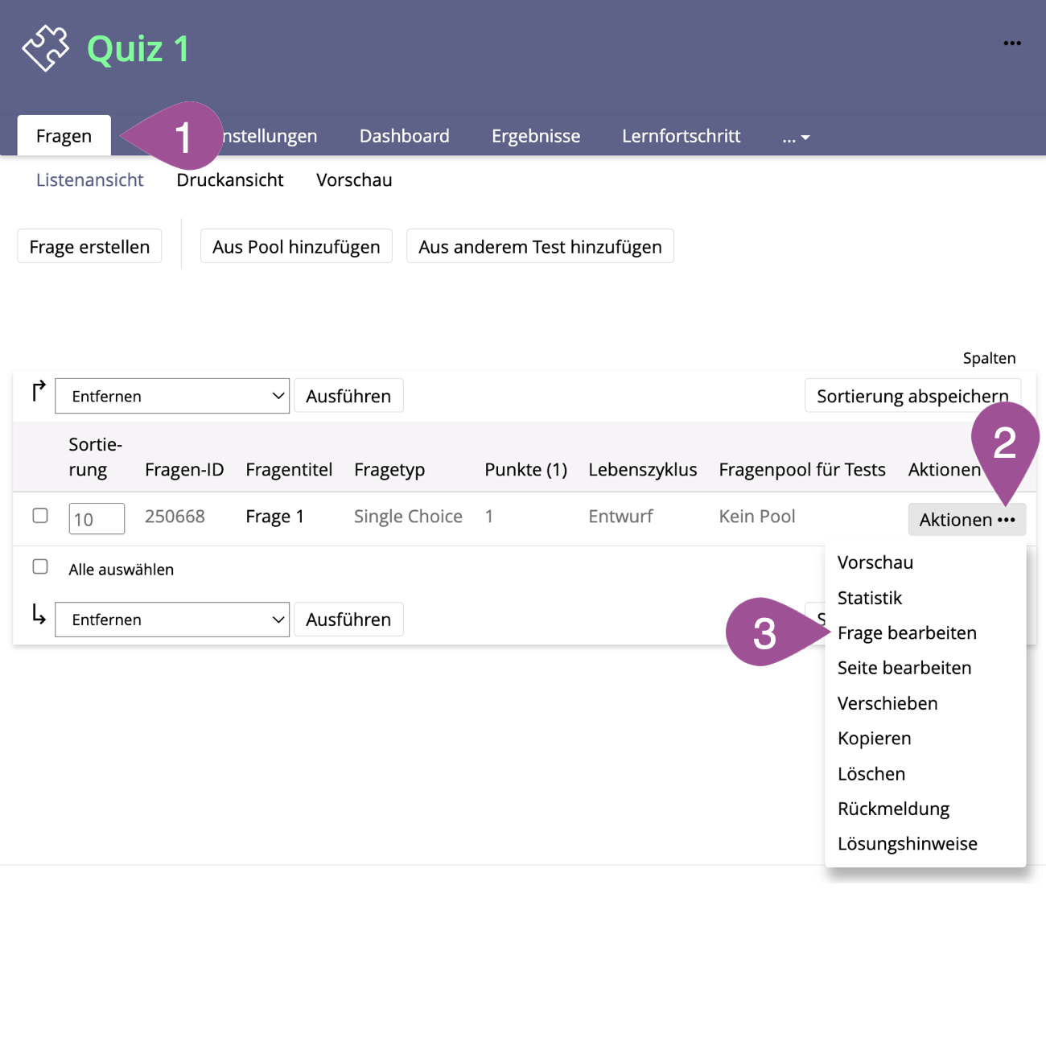Click the Frage erstellen button
Image resolution: width=1046 pixels, height=1046 pixels.
[x=89, y=247]
